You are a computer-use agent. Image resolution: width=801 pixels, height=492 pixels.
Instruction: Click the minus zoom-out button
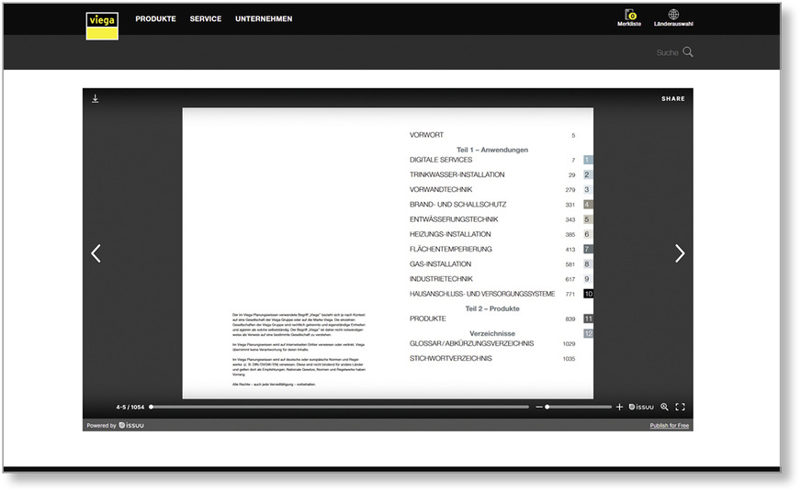point(539,407)
